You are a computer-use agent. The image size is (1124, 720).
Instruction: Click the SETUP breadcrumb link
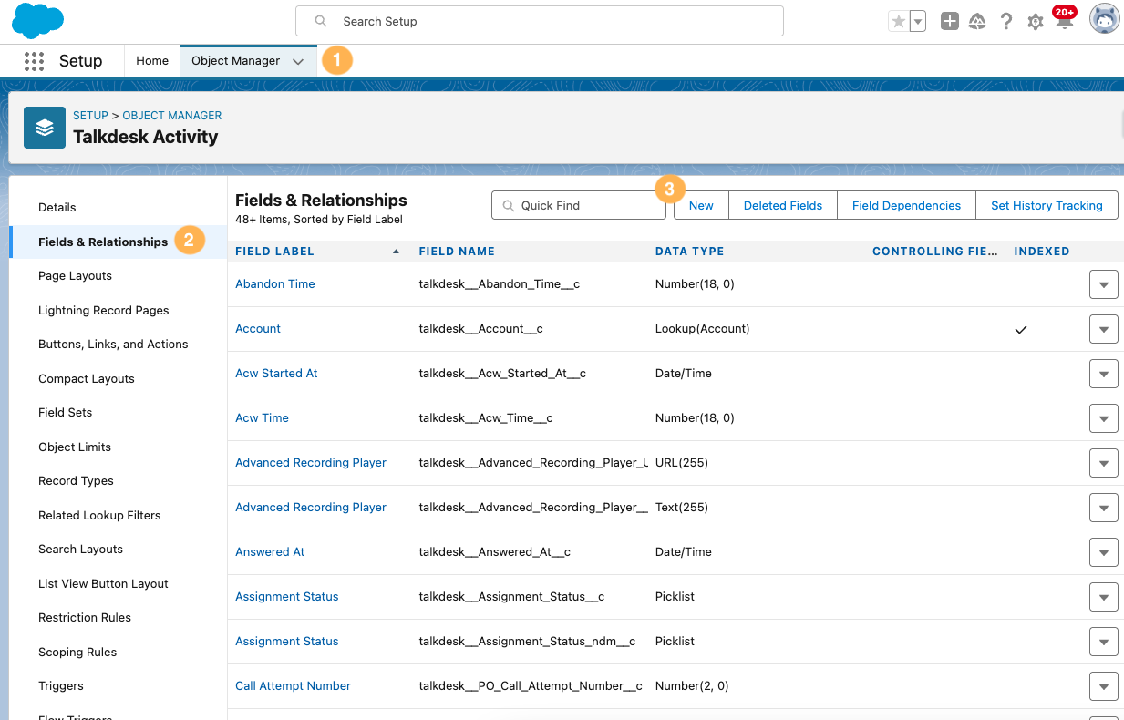90,116
